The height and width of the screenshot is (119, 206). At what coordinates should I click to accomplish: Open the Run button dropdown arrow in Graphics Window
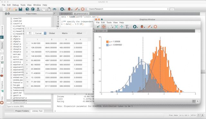[x=137, y=27]
